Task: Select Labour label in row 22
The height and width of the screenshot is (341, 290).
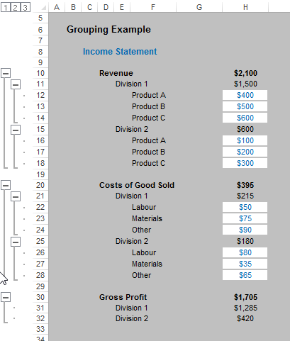Action: (144, 207)
